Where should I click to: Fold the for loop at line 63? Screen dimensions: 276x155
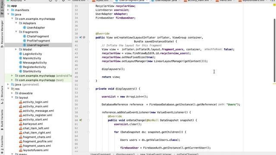tap(88, 132)
